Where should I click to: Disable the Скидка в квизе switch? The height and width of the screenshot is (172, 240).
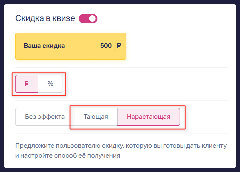click(x=88, y=19)
